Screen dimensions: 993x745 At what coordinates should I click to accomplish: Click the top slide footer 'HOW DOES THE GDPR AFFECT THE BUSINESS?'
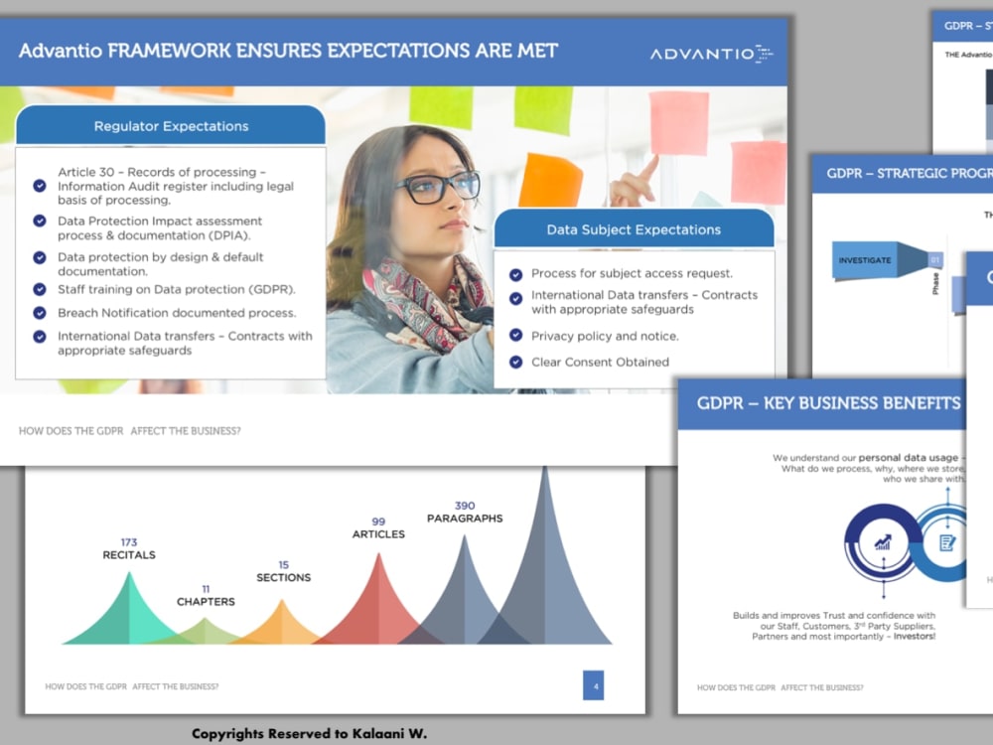pos(129,431)
